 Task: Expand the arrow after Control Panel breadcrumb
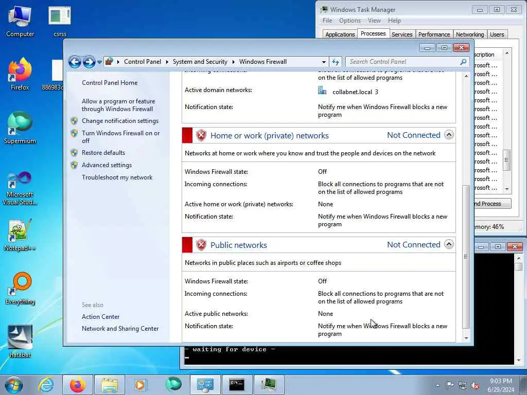point(167,62)
